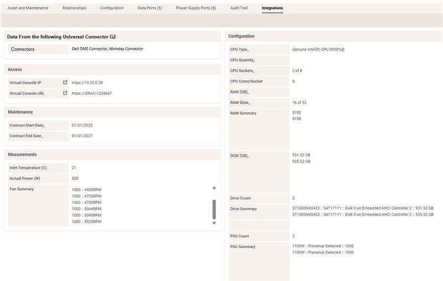The width and height of the screenshot is (443, 281).
Task: Click the Contract Start Date value 01/01/2025
Action: (83, 125)
